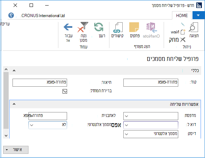
Task: Click CRONUS International Ltd company name
Action: (x=43, y=16)
